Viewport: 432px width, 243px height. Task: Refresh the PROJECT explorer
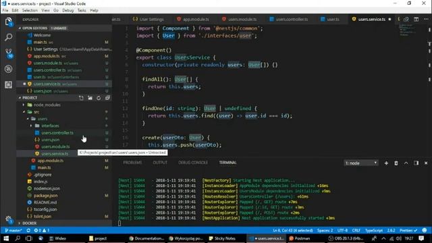(99, 98)
